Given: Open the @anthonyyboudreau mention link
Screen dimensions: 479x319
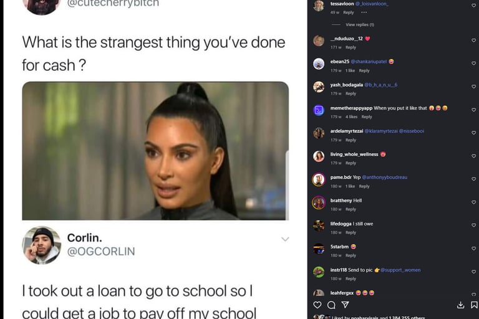Looking at the screenshot, I should tap(385, 177).
